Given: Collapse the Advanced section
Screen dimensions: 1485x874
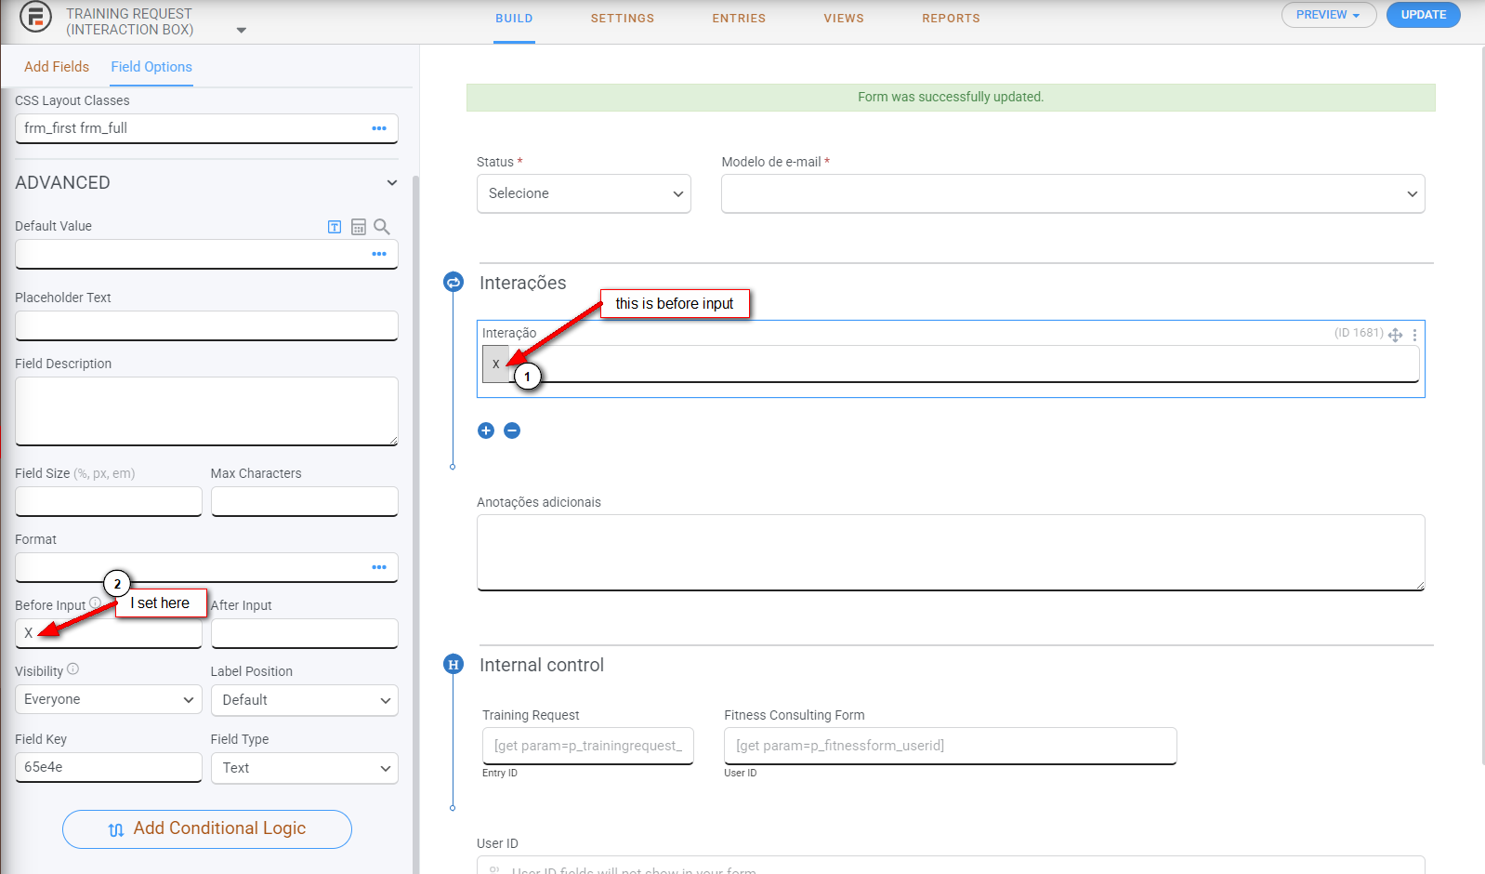Looking at the screenshot, I should point(391,183).
